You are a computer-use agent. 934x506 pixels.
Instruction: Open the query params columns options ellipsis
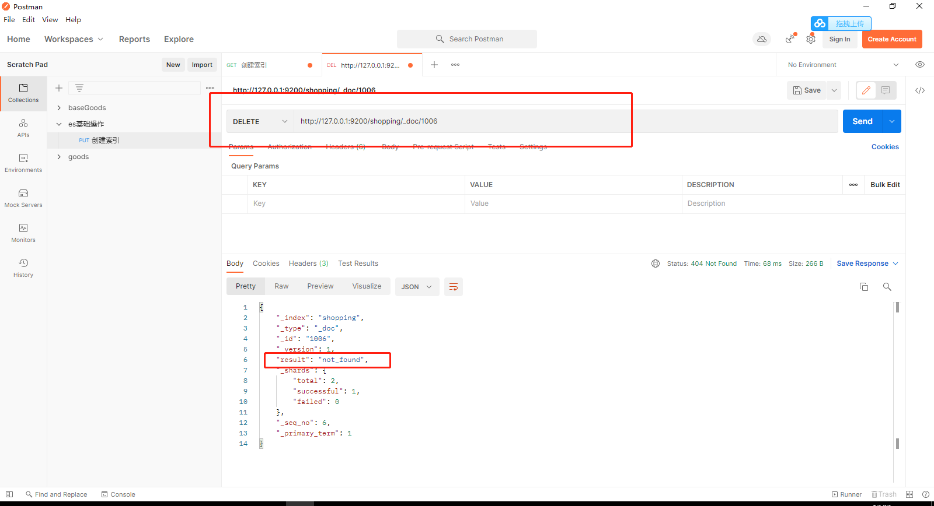853,185
